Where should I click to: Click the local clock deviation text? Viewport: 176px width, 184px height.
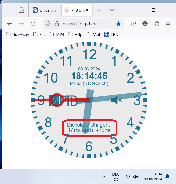pos(89,128)
